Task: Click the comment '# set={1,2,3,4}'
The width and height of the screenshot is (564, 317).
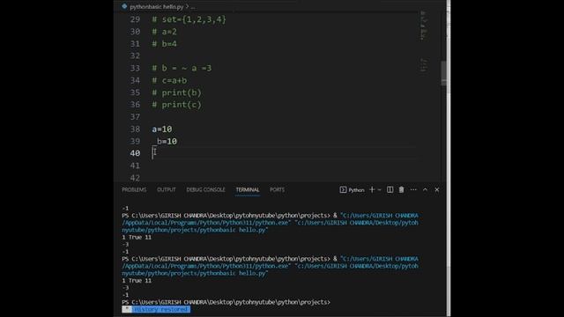Action: point(189,19)
